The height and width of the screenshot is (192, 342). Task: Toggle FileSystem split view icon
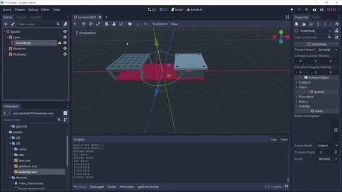(x=65, y=113)
